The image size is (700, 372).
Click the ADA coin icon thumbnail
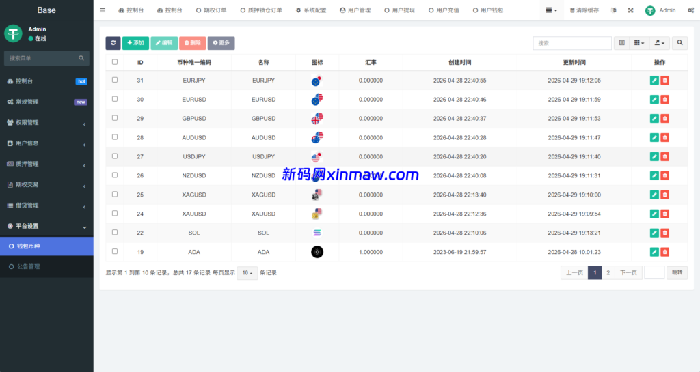coord(317,252)
